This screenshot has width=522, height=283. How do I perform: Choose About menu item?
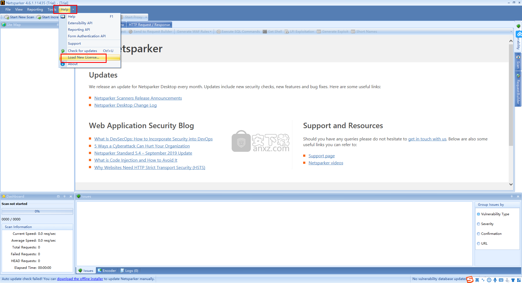[x=90, y=64]
